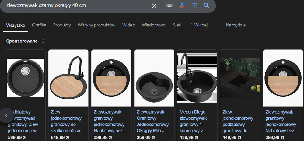
Task: Clear the search query with X icon
Action: click(x=154, y=6)
